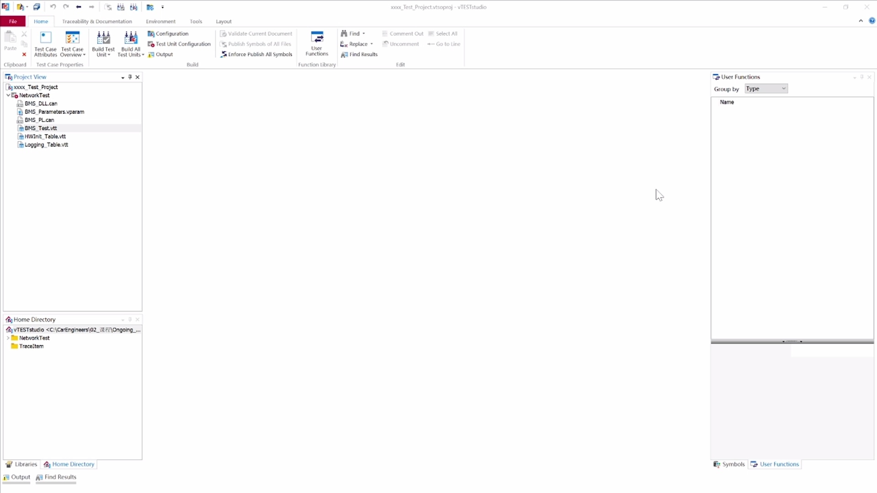Image resolution: width=877 pixels, height=493 pixels.
Task: Open the Test Unit Configuration
Action: pos(180,44)
